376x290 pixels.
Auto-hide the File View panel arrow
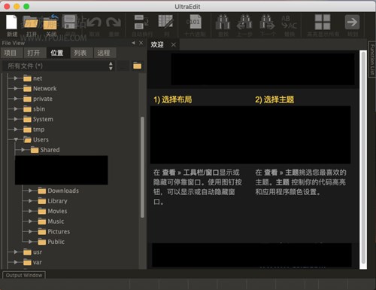click(134, 43)
